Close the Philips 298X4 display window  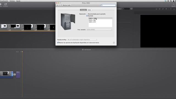pos(57,3)
